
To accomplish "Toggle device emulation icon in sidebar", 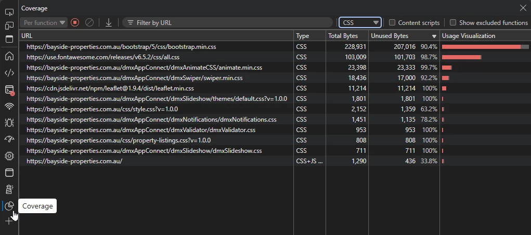I will 9,25.
